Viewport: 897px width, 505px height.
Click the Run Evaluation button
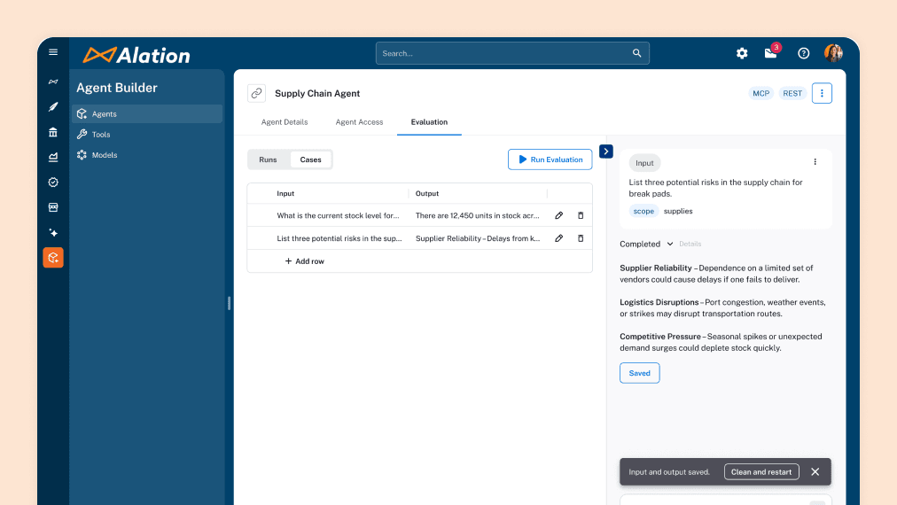(x=550, y=159)
